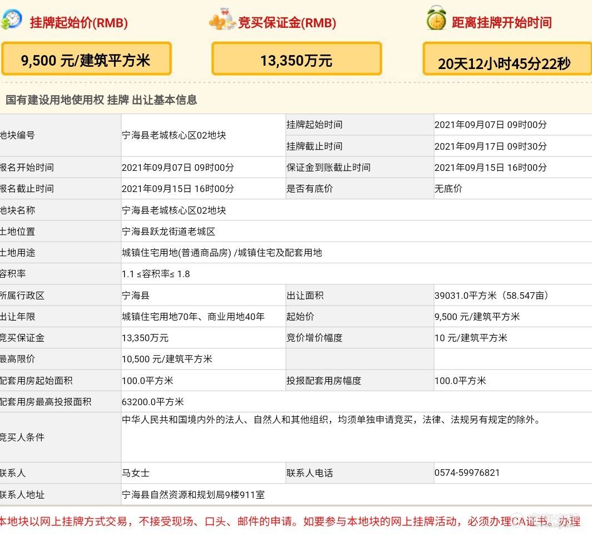Click the date 2021年09月15日 16时00分 for 保证金到账截止时间
This screenshot has height=536, width=592.
click(490, 168)
